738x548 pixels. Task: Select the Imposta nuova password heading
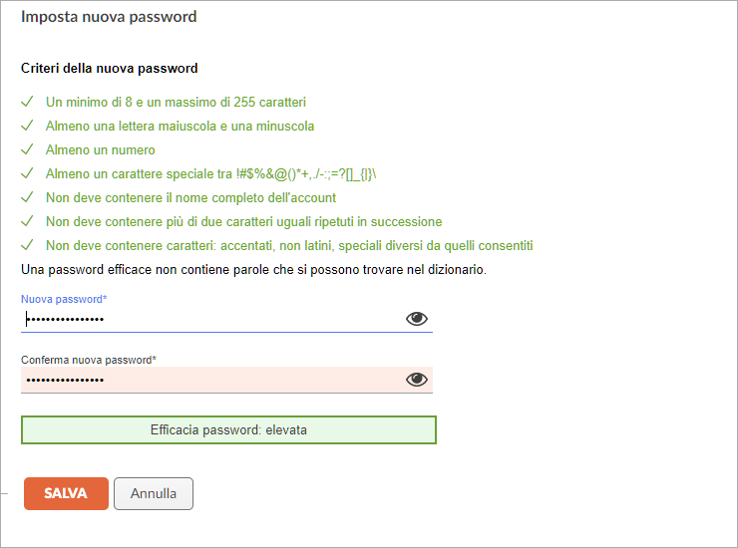click(109, 17)
